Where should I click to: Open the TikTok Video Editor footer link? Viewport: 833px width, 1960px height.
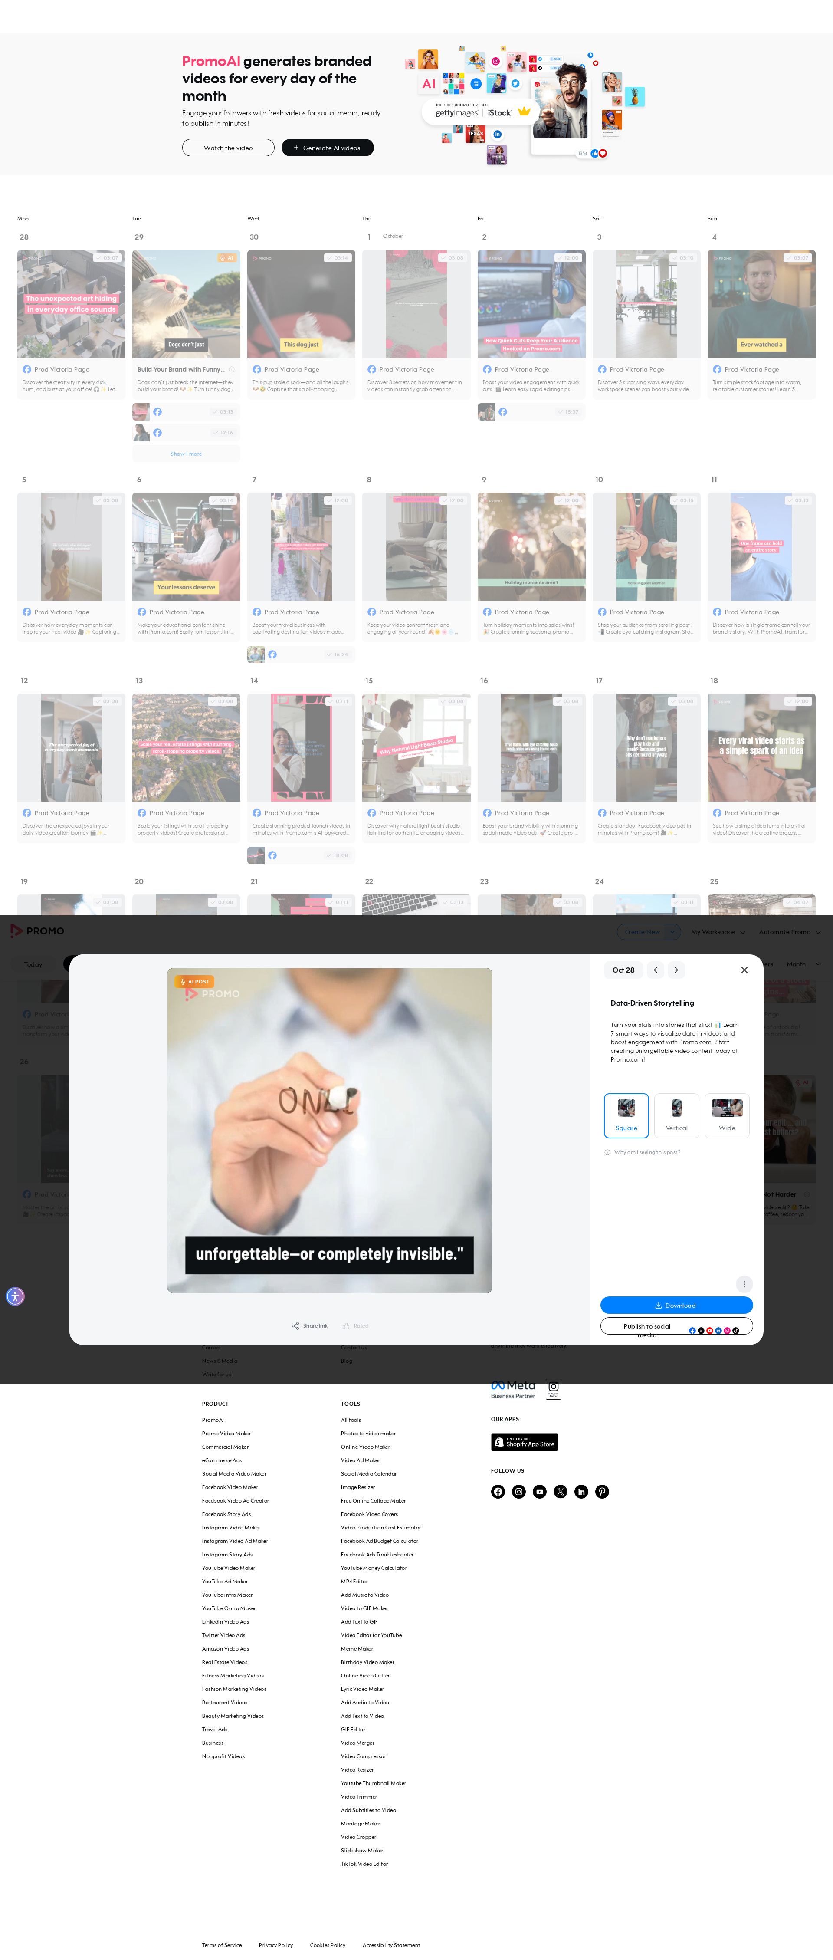coord(364,1864)
